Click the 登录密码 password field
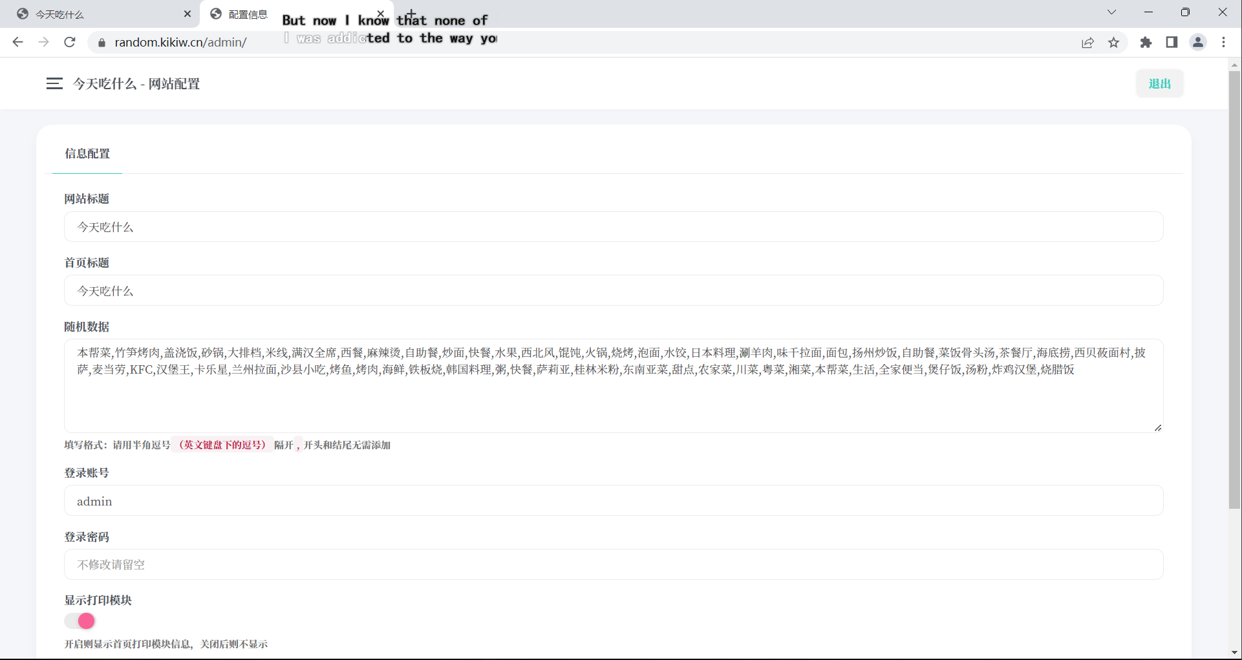 pos(613,564)
